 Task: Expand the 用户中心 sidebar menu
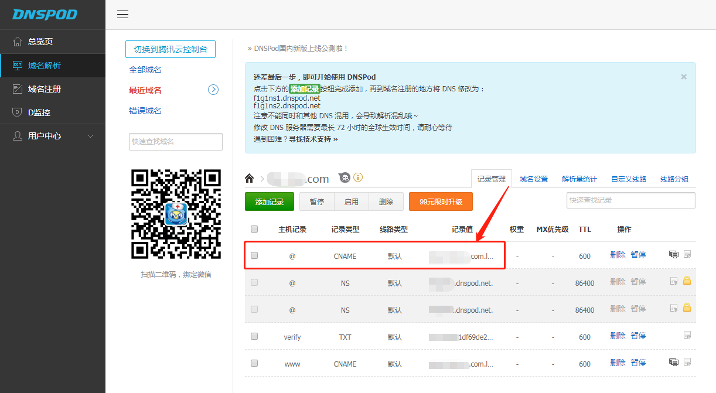coord(53,136)
